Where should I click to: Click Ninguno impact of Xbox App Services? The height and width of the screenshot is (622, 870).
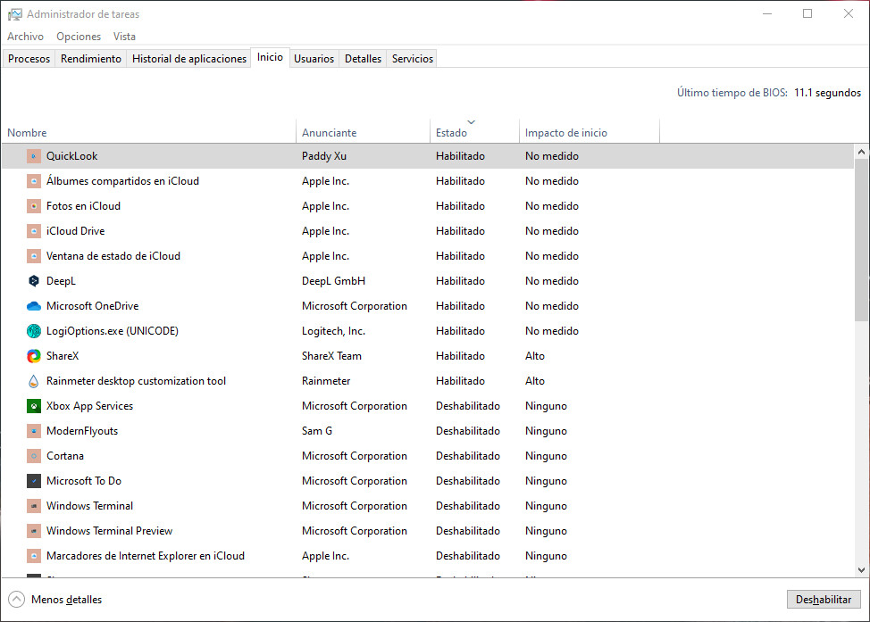click(546, 406)
